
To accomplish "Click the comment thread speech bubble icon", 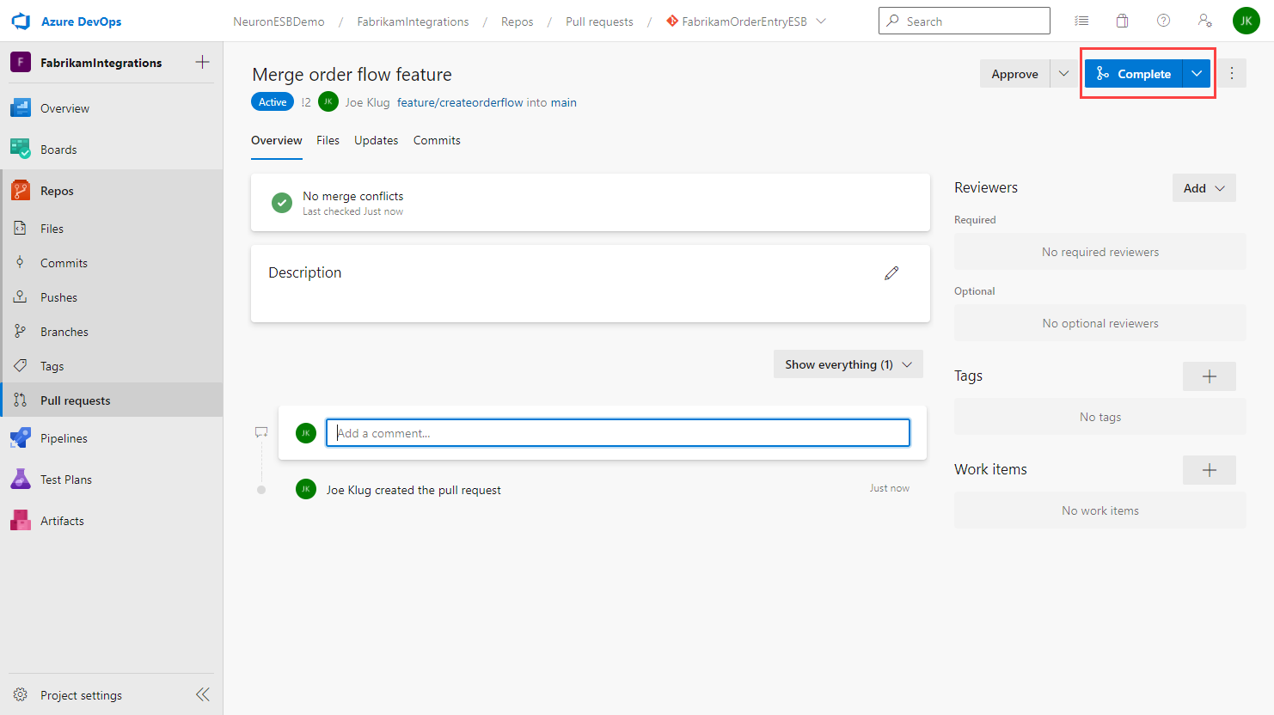I will pyautogui.click(x=261, y=432).
